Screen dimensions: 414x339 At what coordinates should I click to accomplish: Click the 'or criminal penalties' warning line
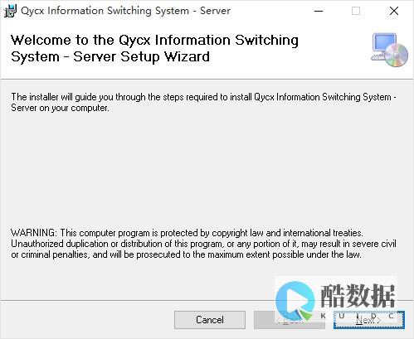[x=186, y=254]
